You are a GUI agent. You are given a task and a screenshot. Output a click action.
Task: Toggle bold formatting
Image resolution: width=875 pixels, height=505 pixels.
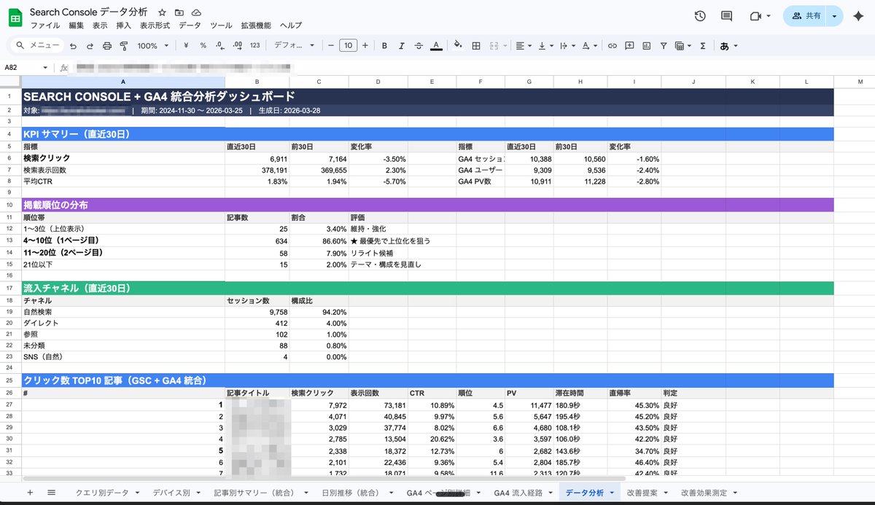point(384,45)
